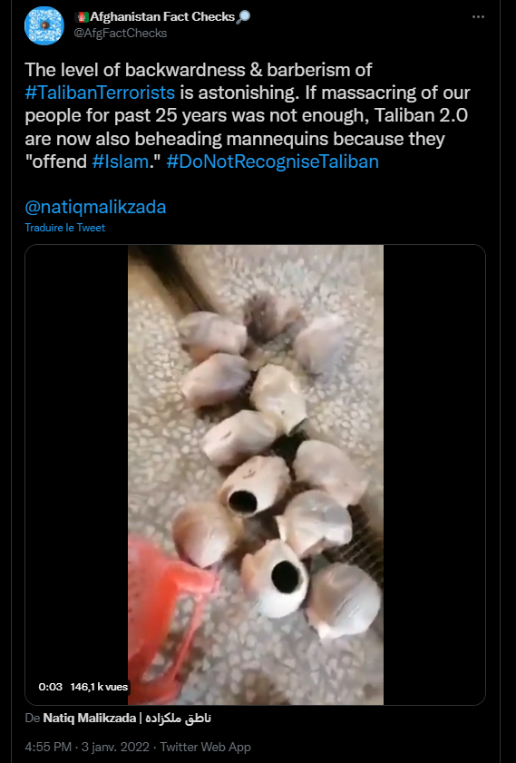Follow the #TalibanTerrorists hashtag link

tap(100, 93)
